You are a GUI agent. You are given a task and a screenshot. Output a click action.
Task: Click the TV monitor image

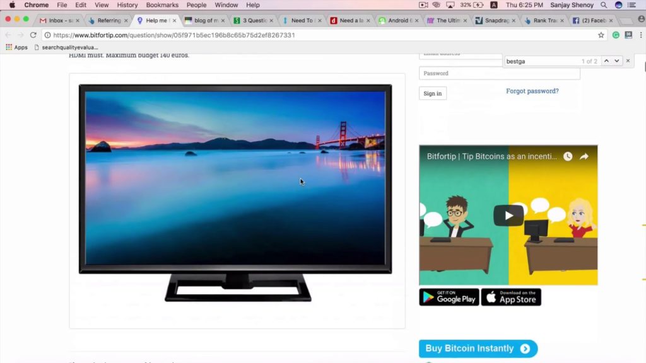(x=235, y=193)
